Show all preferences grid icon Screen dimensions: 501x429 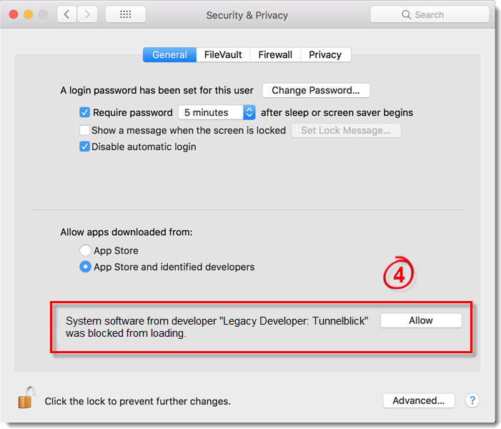click(x=126, y=14)
